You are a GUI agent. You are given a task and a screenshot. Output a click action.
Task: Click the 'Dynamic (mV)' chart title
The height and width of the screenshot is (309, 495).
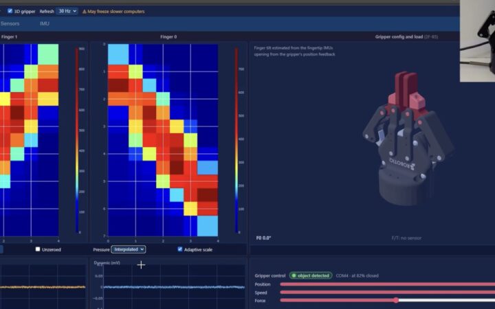pos(107,262)
